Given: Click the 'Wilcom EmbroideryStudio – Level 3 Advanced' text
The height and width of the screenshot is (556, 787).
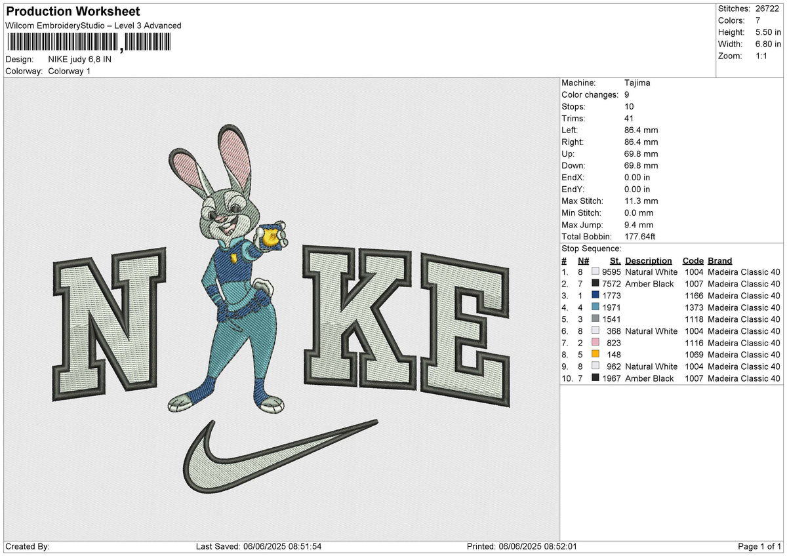Looking at the screenshot, I should pyautogui.click(x=93, y=26).
